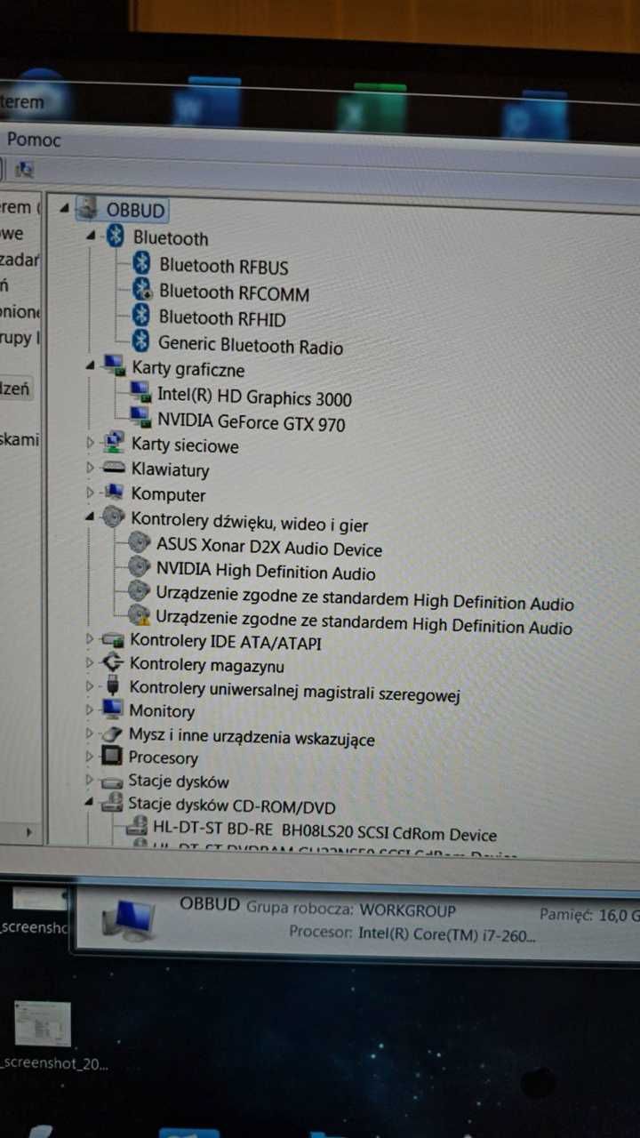Click the toolbar scan hardware icon
This screenshot has width=640, height=1138.
25,169
